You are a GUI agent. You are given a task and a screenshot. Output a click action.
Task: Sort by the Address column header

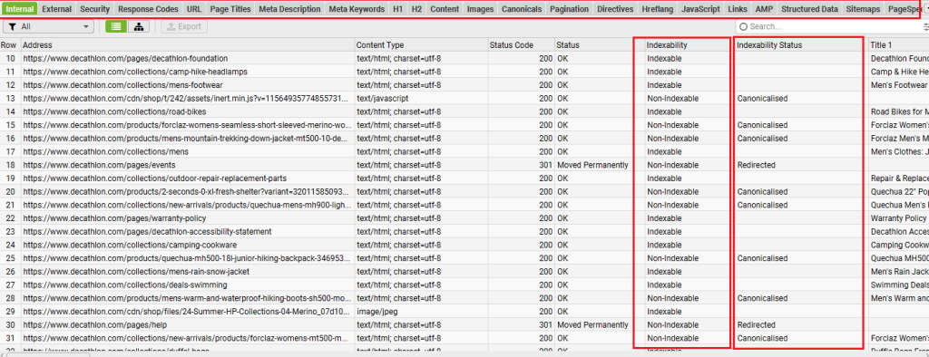coord(188,45)
